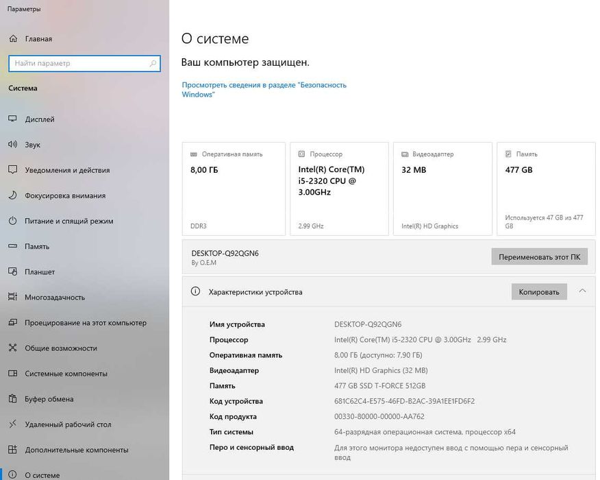Open the Multitasking icon
The height and width of the screenshot is (480, 600).
pyautogui.click(x=12, y=297)
